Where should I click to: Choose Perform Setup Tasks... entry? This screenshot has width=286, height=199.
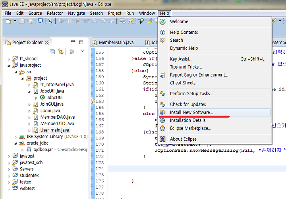pyautogui.click(x=215, y=94)
